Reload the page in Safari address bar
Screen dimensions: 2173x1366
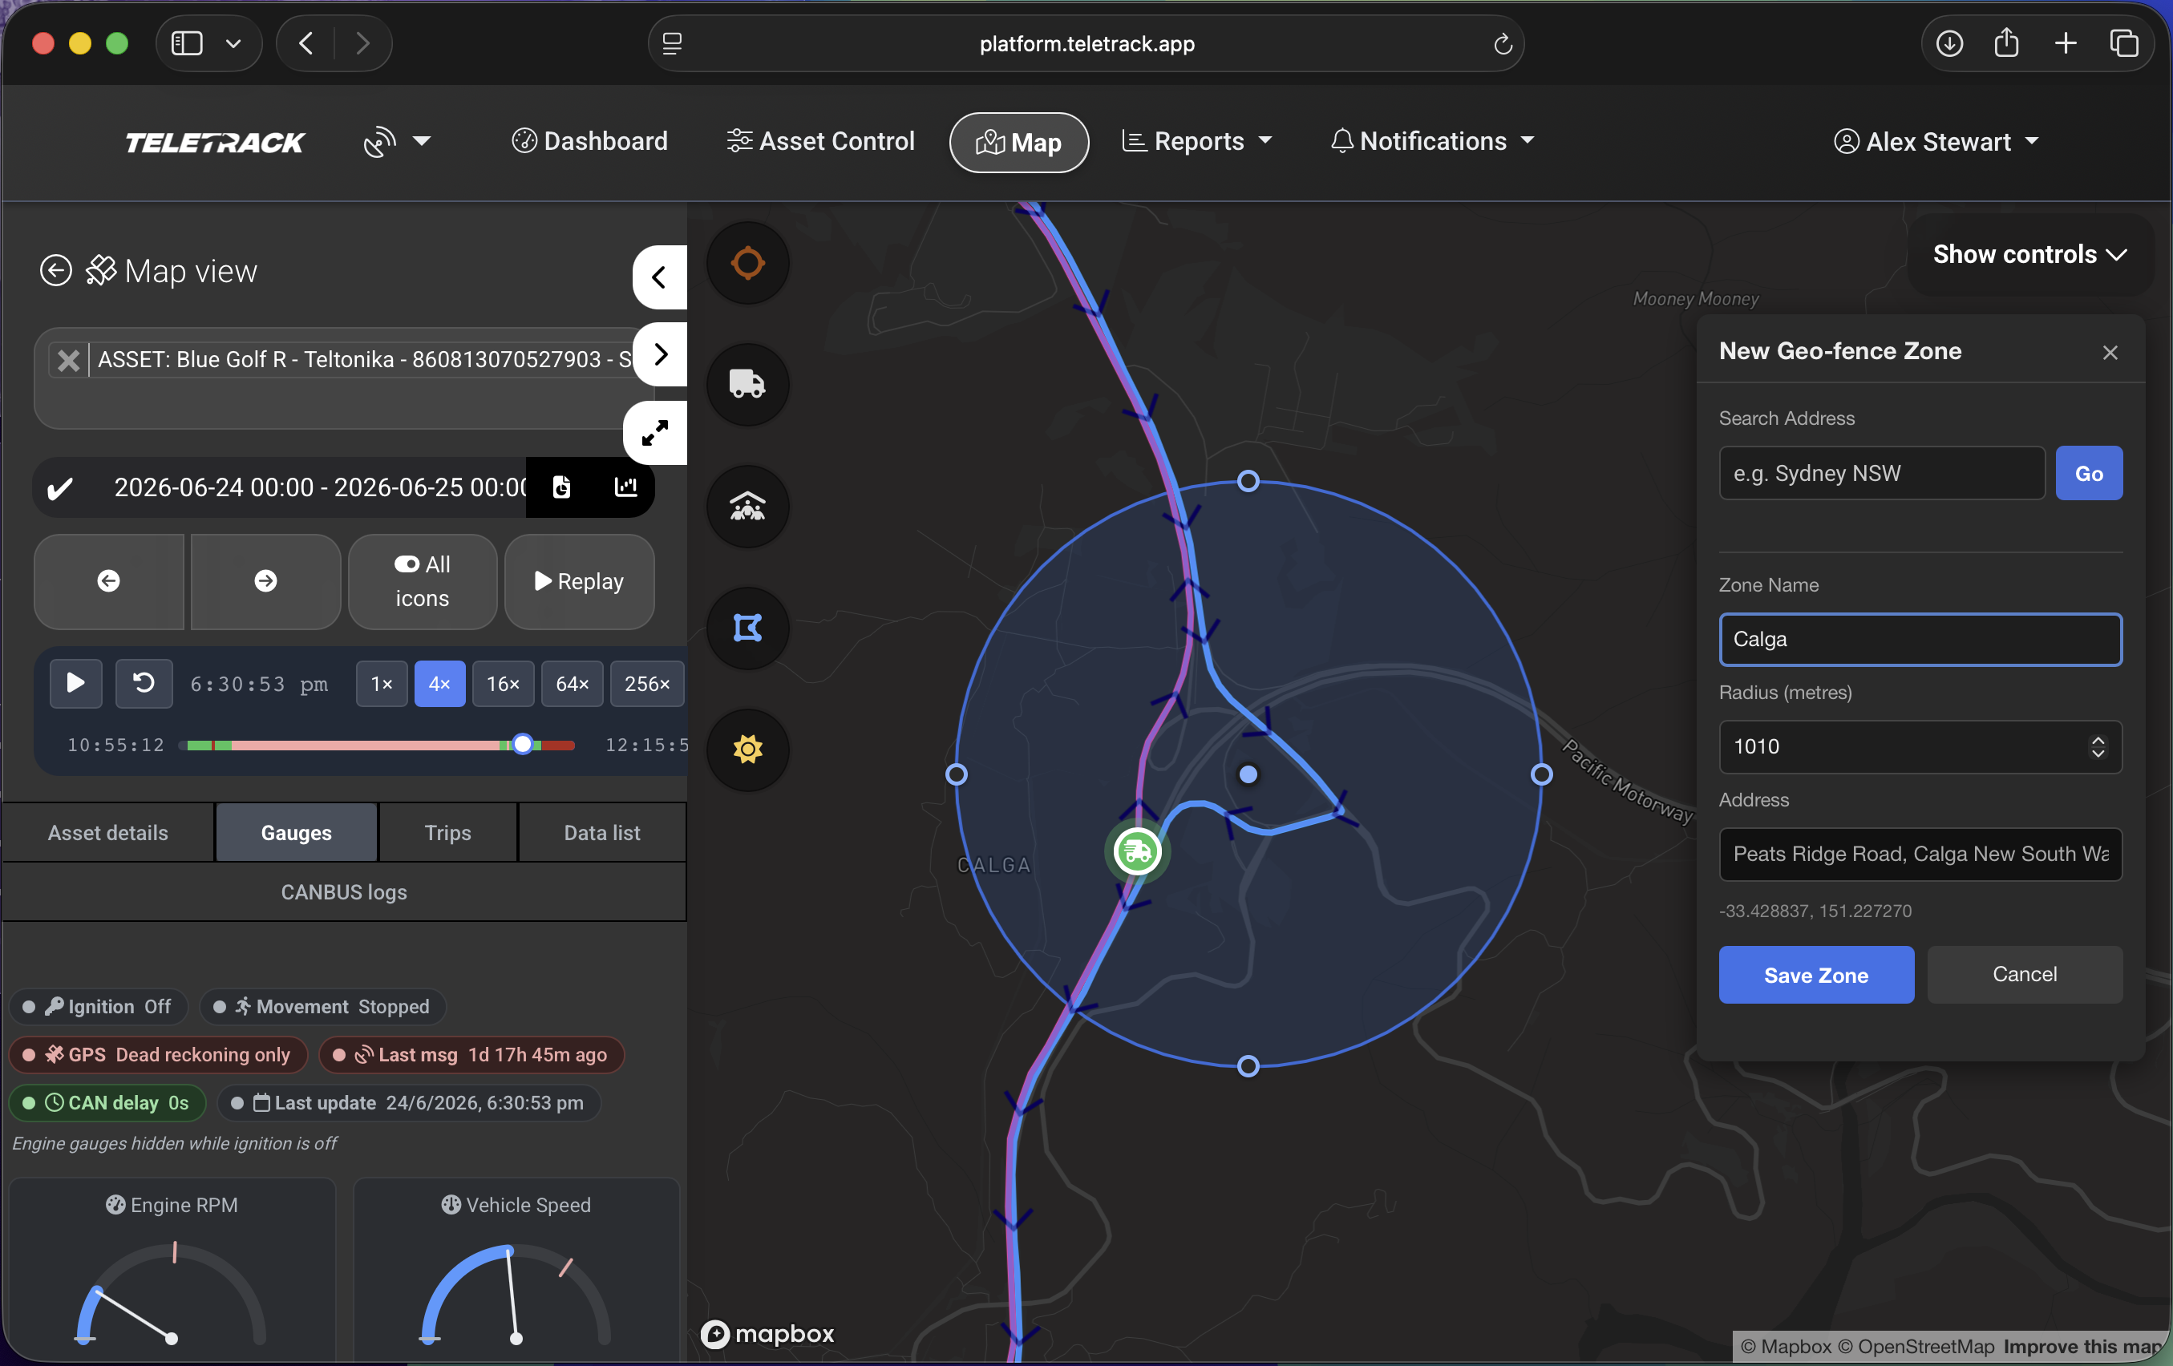point(1503,43)
